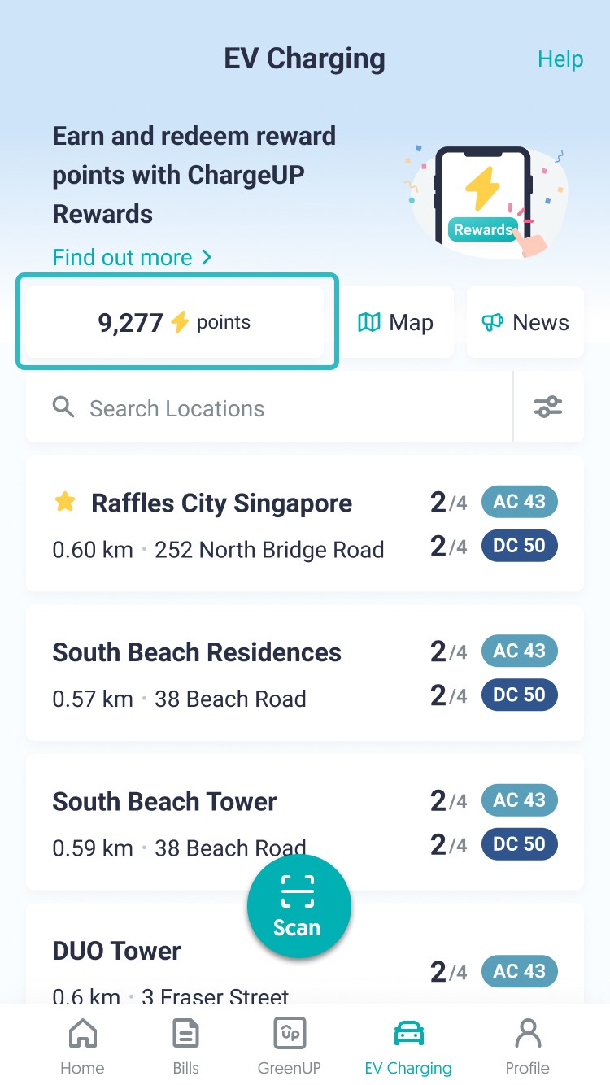Select the EV Charging tab

(408, 1046)
